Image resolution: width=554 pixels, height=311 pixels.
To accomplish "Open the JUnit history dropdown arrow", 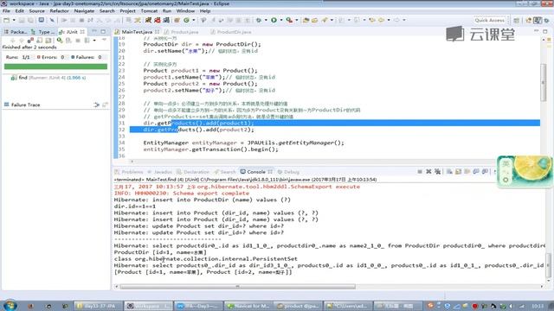I will click(94, 41).
